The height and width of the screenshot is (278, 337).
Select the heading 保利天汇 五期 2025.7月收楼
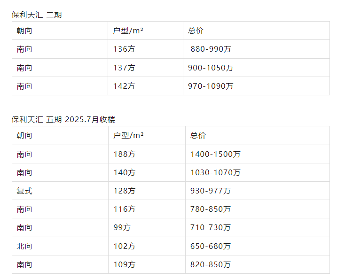point(63,120)
